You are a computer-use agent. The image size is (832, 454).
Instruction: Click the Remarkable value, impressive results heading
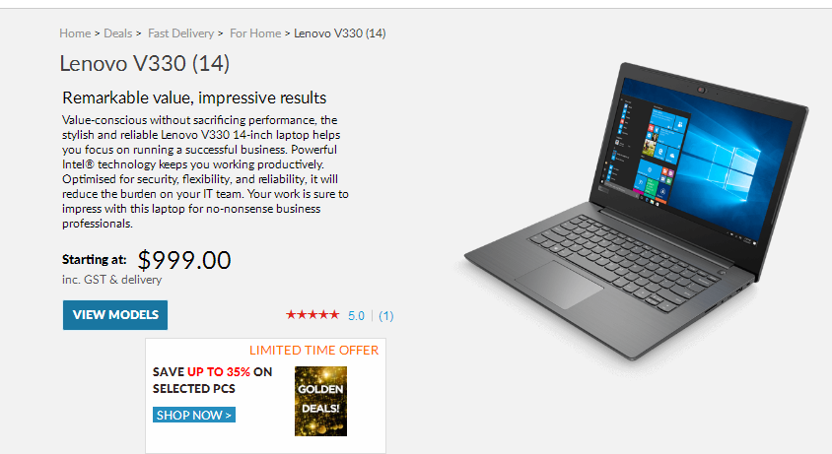pyautogui.click(x=194, y=98)
